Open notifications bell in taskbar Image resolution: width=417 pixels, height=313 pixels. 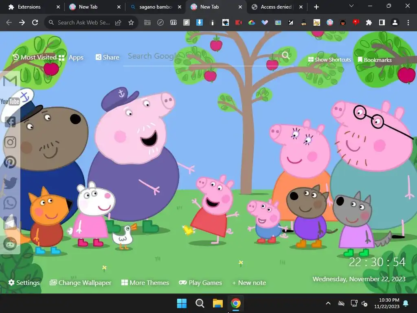tap(406, 303)
